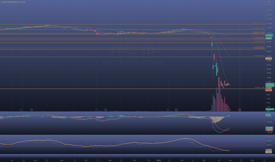Click the -20.00 MACD scale label
Screen dimensions: 275x162
pyautogui.click(x=269, y=122)
